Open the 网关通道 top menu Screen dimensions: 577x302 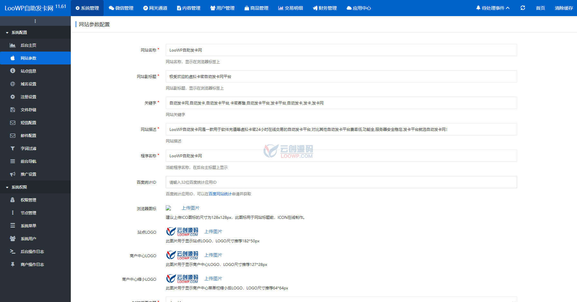pos(155,8)
